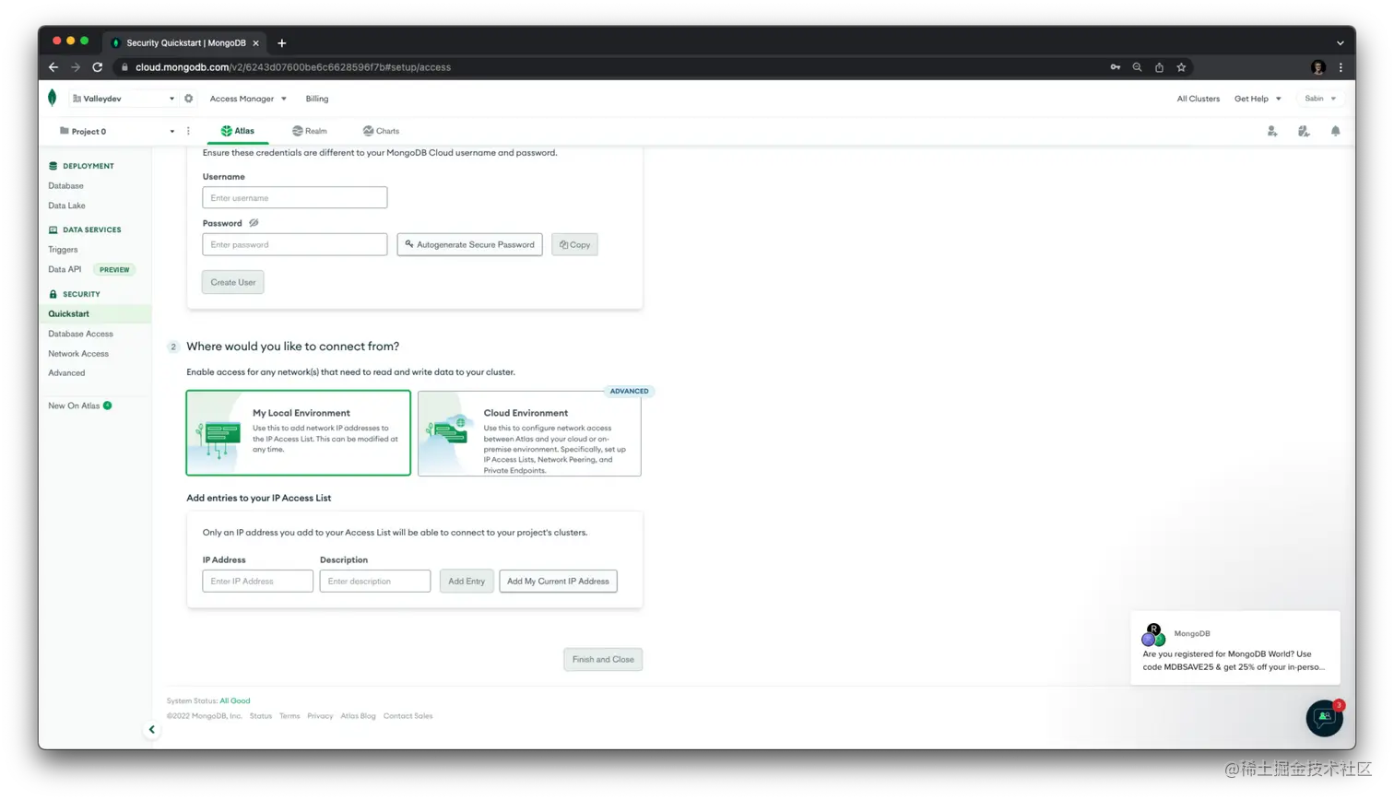This screenshot has width=1394, height=800.
Task: Select the My Local Environment option
Action: pos(298,433)
